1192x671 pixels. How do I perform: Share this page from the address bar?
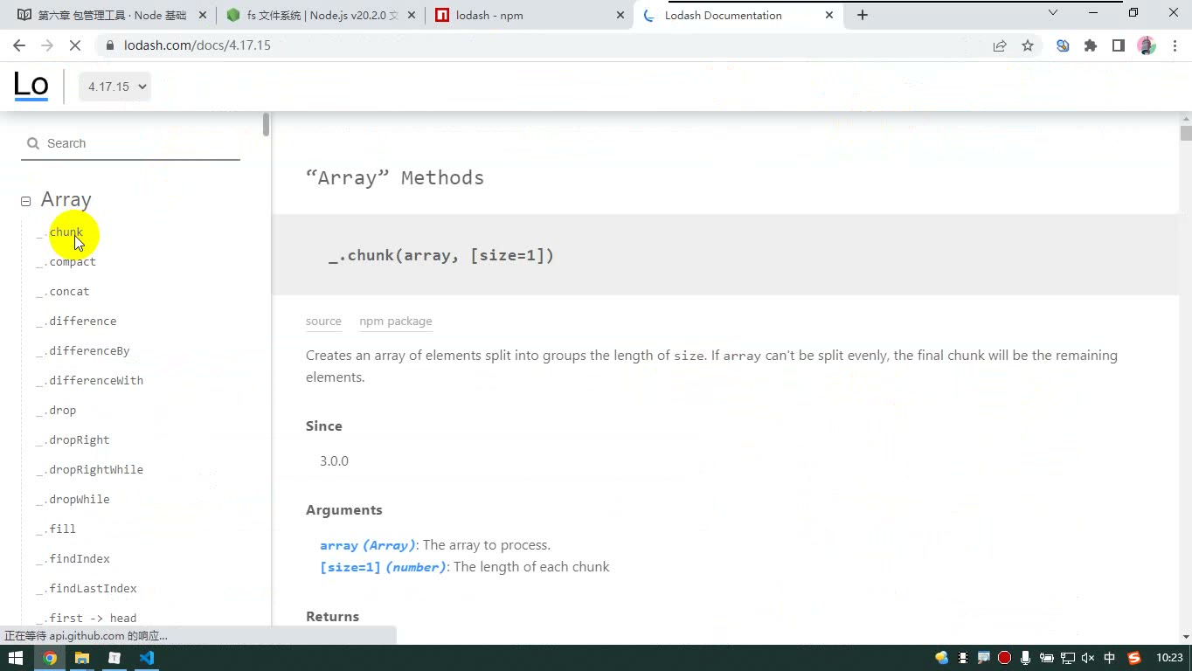pos(1000,45)
